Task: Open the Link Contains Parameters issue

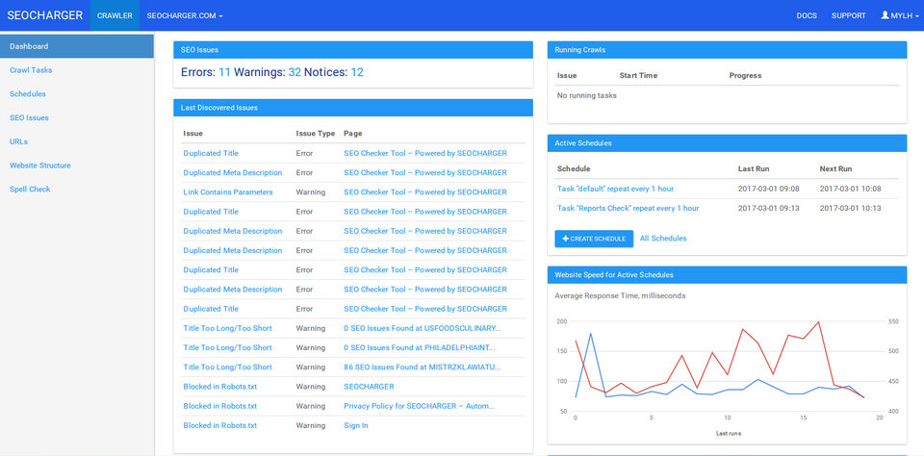Action: click(x=228, y=192)
